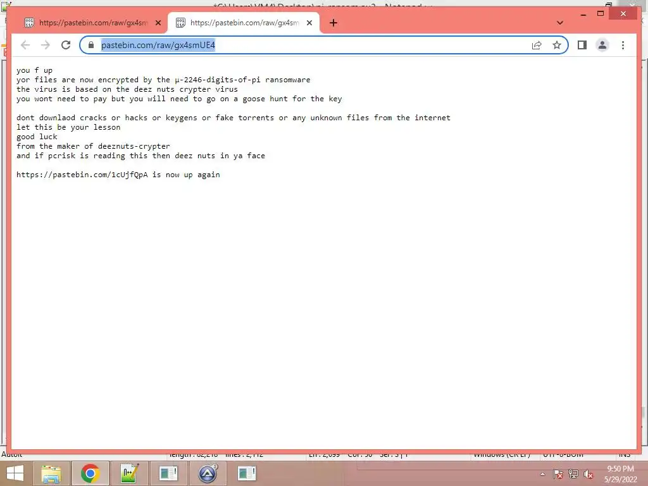Open the clock showing 9:50 PM
Screen dimensions: 648x486
(x=620, y=474)
